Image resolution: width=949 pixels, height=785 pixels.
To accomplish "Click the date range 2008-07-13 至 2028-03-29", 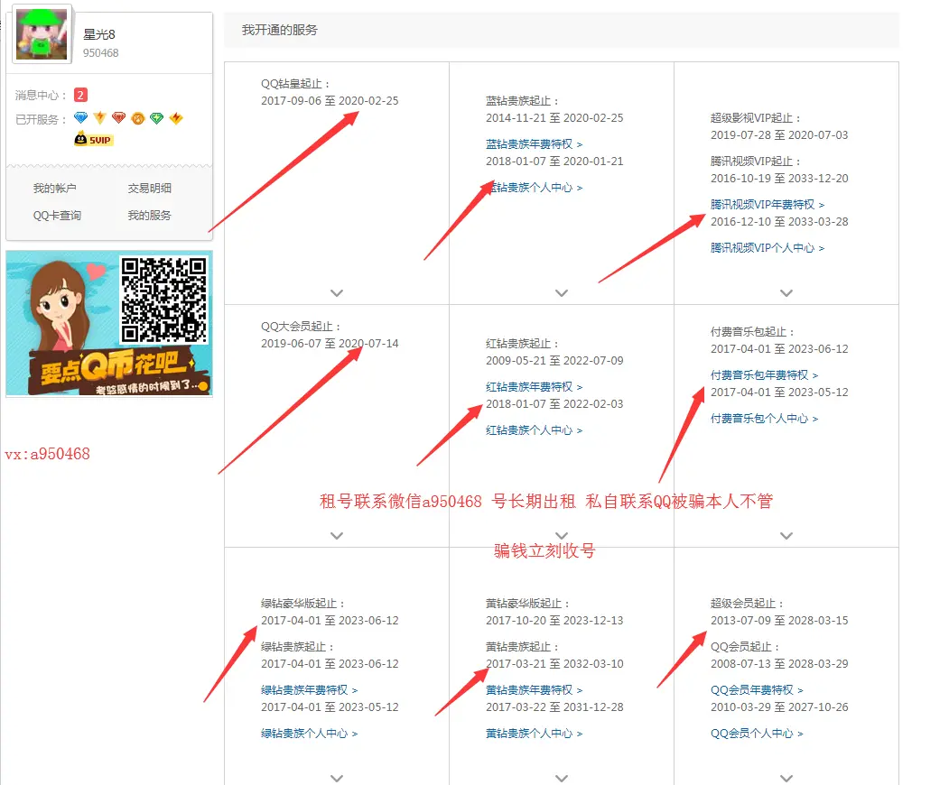I will coord(779,664).
